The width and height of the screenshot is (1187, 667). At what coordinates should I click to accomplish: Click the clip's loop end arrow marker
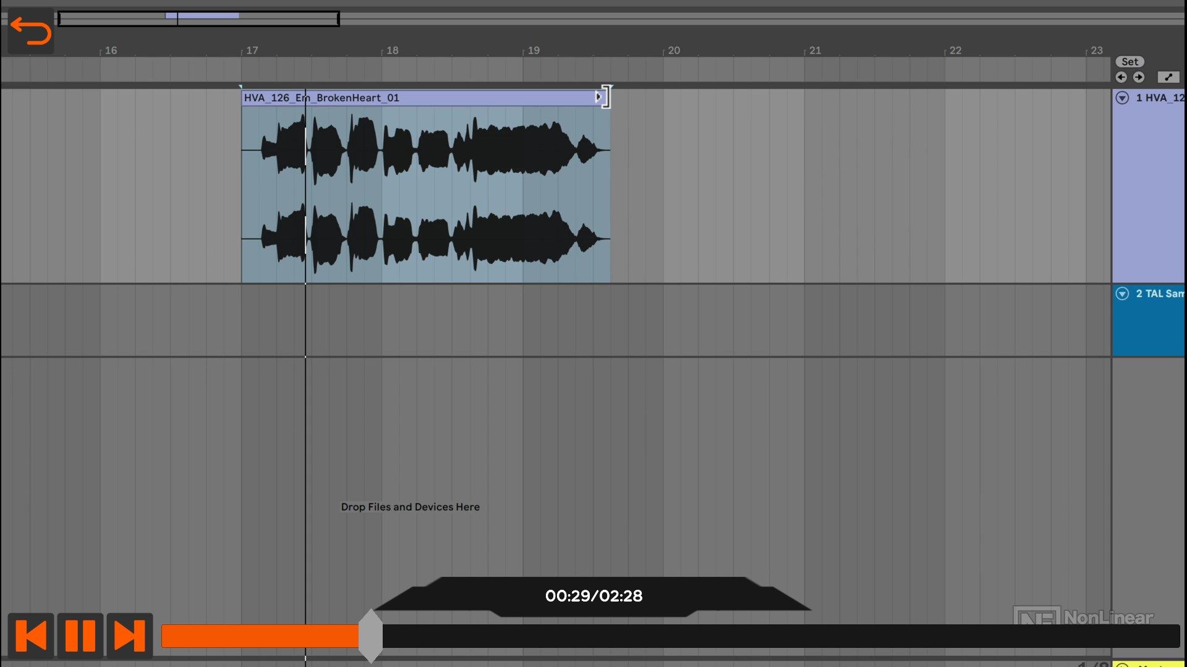click(x=598, y=97)
